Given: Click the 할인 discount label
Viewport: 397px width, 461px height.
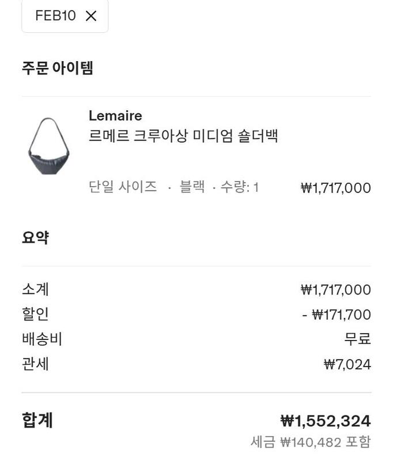Looking at the screenshot, I should point(35,314).
